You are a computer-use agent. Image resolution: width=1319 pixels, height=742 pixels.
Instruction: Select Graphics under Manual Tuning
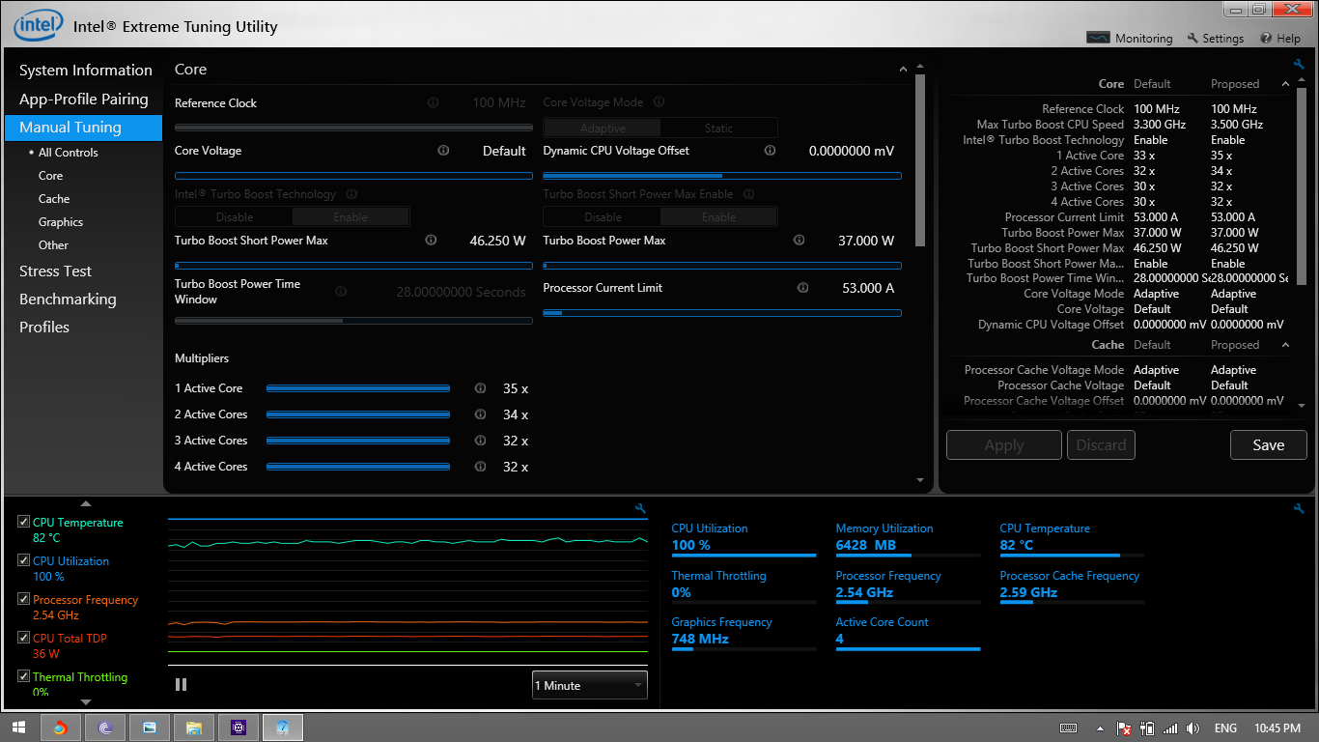(x=61, y=221)
